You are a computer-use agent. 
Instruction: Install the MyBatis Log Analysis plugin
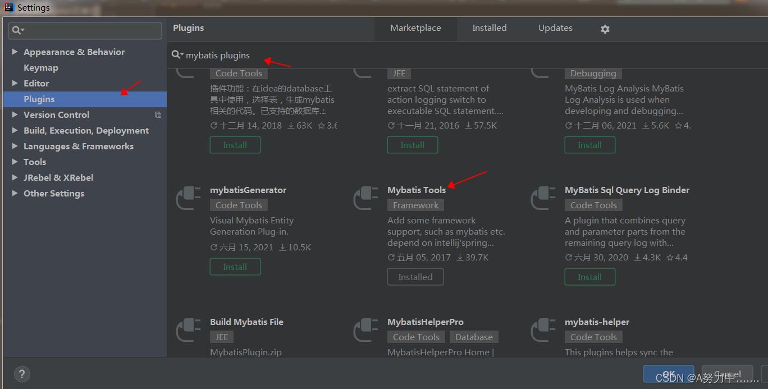(589, 145)
